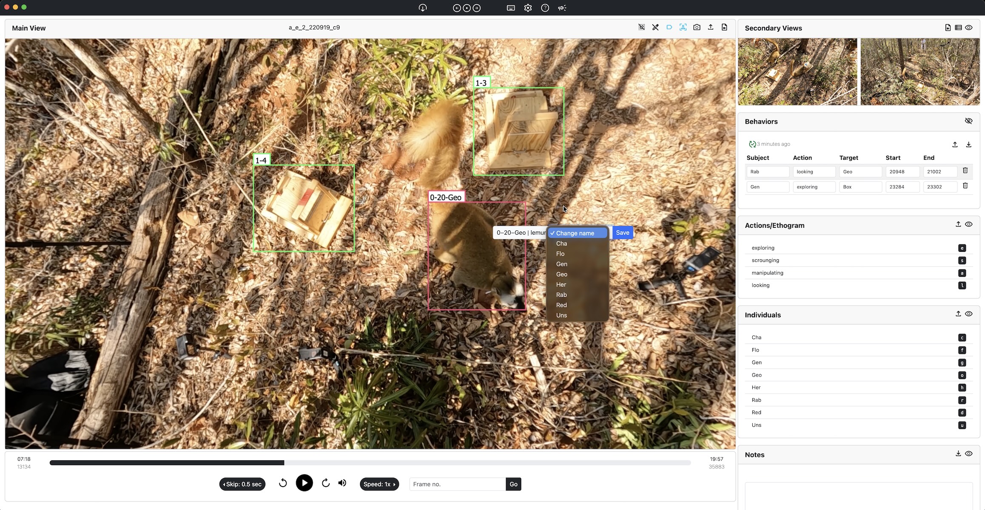Click the rewind skip-back icon

[x=283, y=483]
